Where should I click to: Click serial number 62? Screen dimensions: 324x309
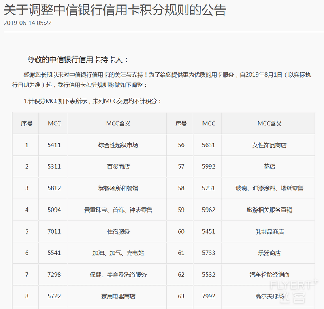[181, 275]
